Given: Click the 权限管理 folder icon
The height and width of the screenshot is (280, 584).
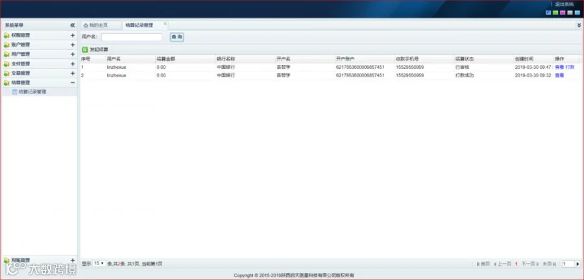Looking at the screenshot, I should pos(6,36).
